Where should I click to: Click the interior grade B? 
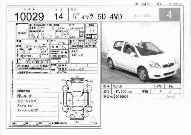pos(94,37)
